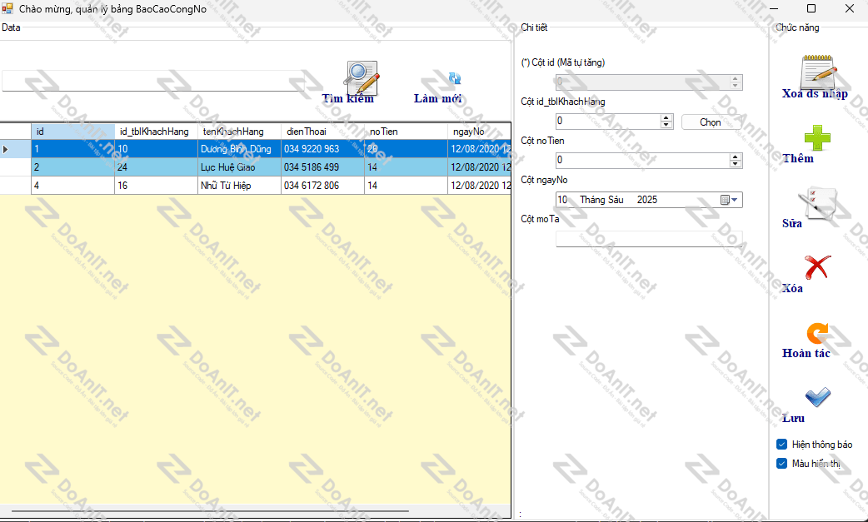This screenshot has height=522, width=868.
Task: Click the orange Hoàn tác undo icon
Action: click(818, 333)
